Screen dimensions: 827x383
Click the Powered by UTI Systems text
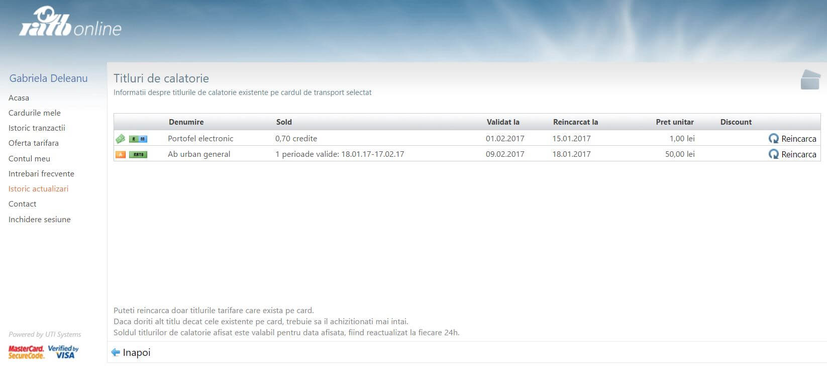[45, 335]
